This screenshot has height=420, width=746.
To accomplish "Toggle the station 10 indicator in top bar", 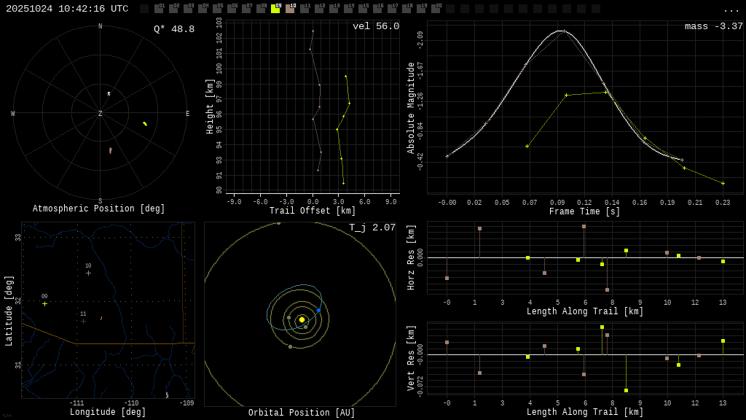I will pos(290,9).
